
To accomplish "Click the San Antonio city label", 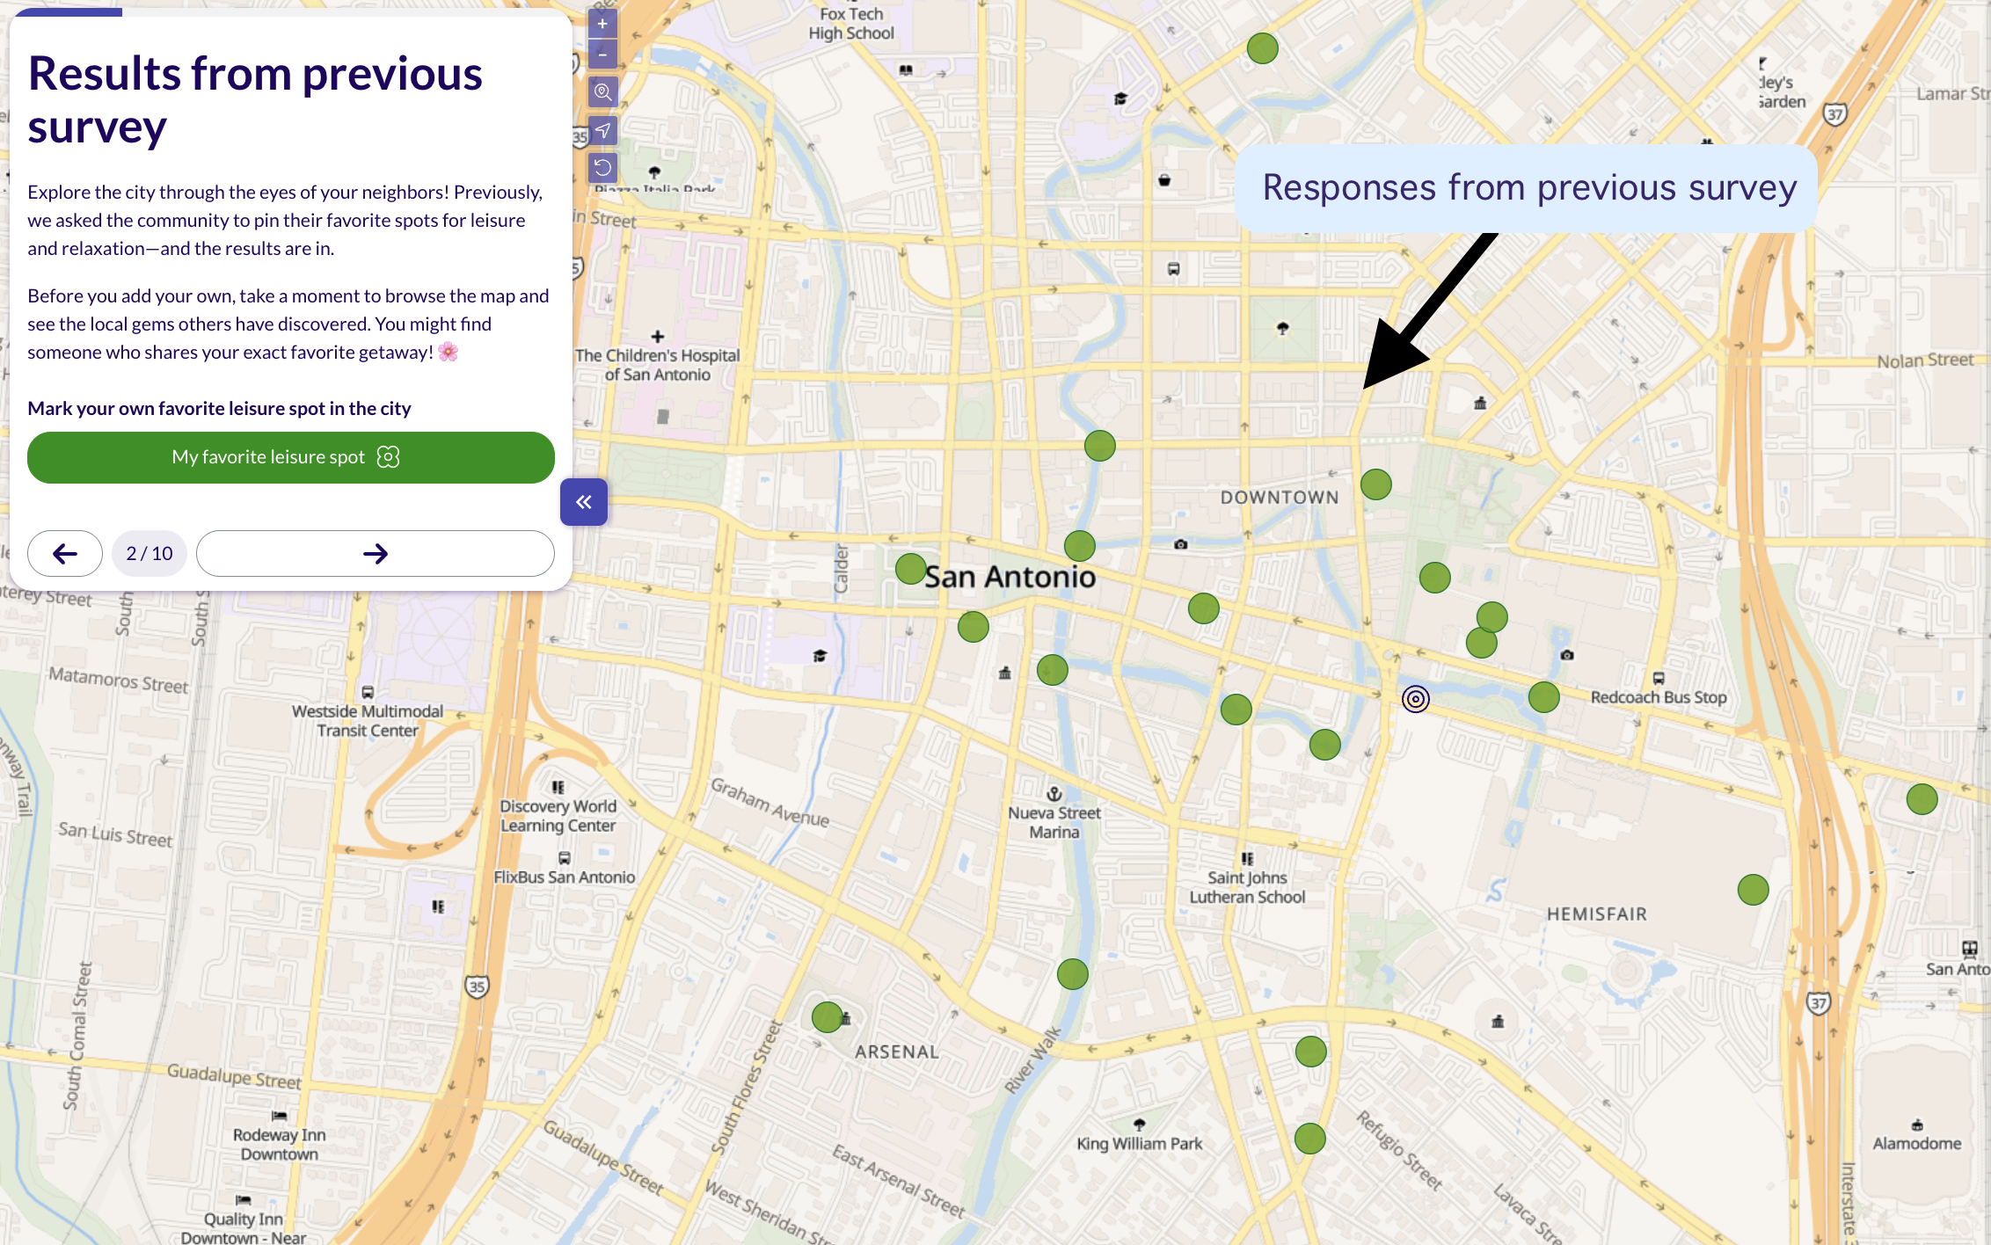I will 1010,577.
